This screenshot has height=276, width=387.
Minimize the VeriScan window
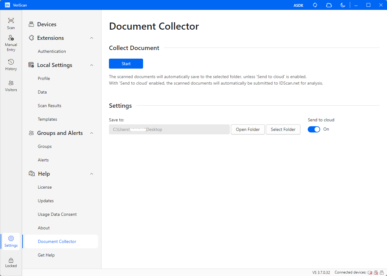[x=356, y=5]
